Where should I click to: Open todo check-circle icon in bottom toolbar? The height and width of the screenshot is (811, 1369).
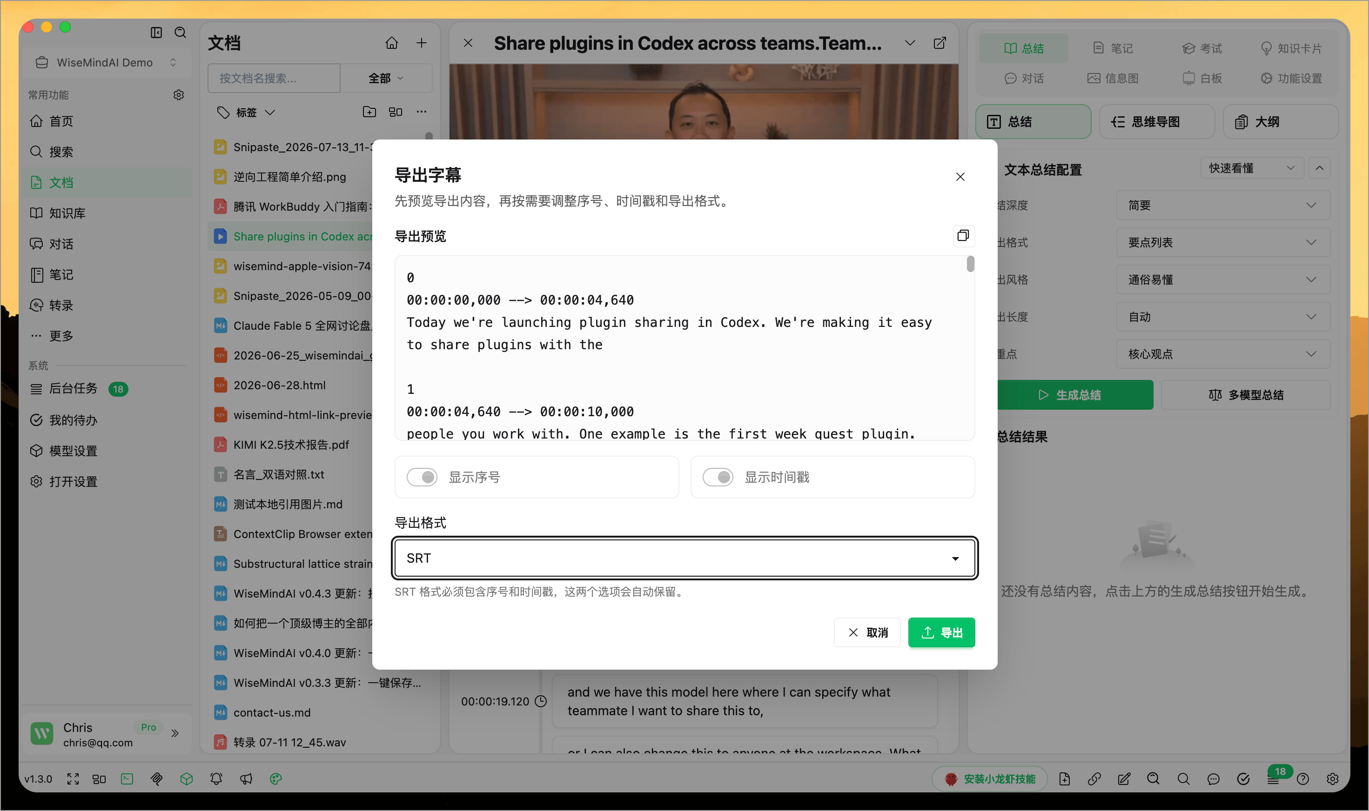1243,779
